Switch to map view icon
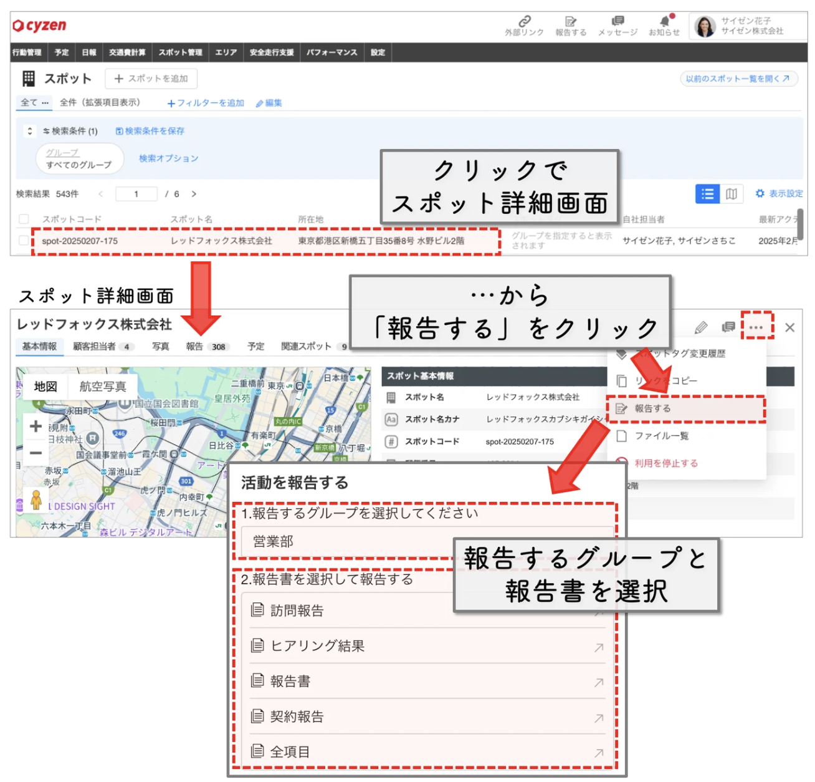815x782 pixels. click(732, 194)
